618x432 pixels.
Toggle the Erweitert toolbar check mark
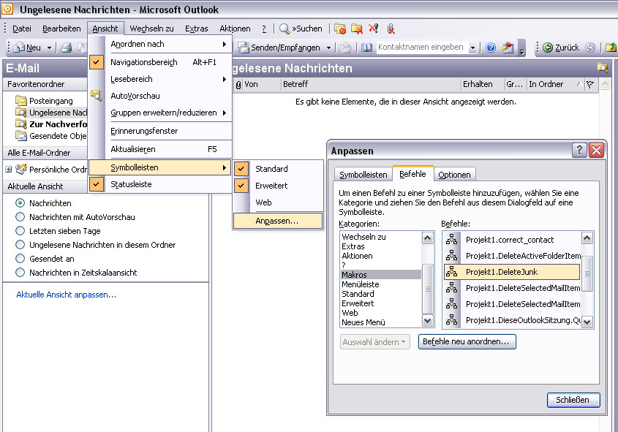(x=241, y=186)
